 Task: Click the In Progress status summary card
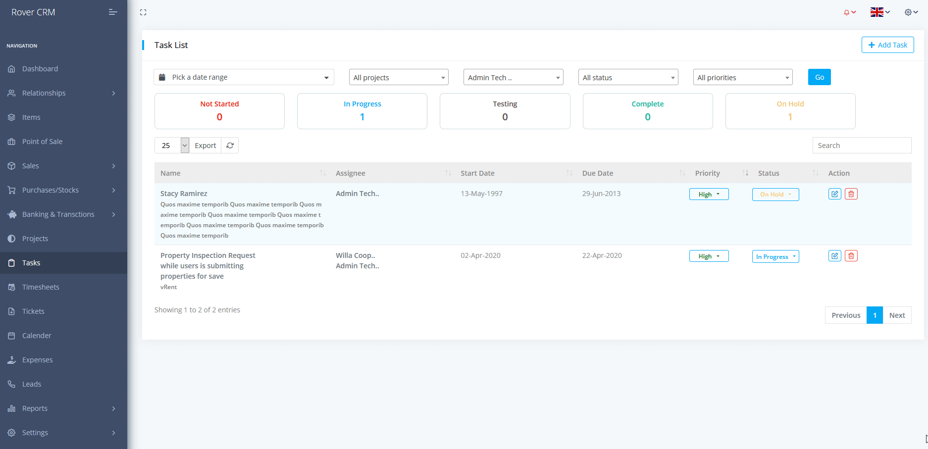coord(362,111)
